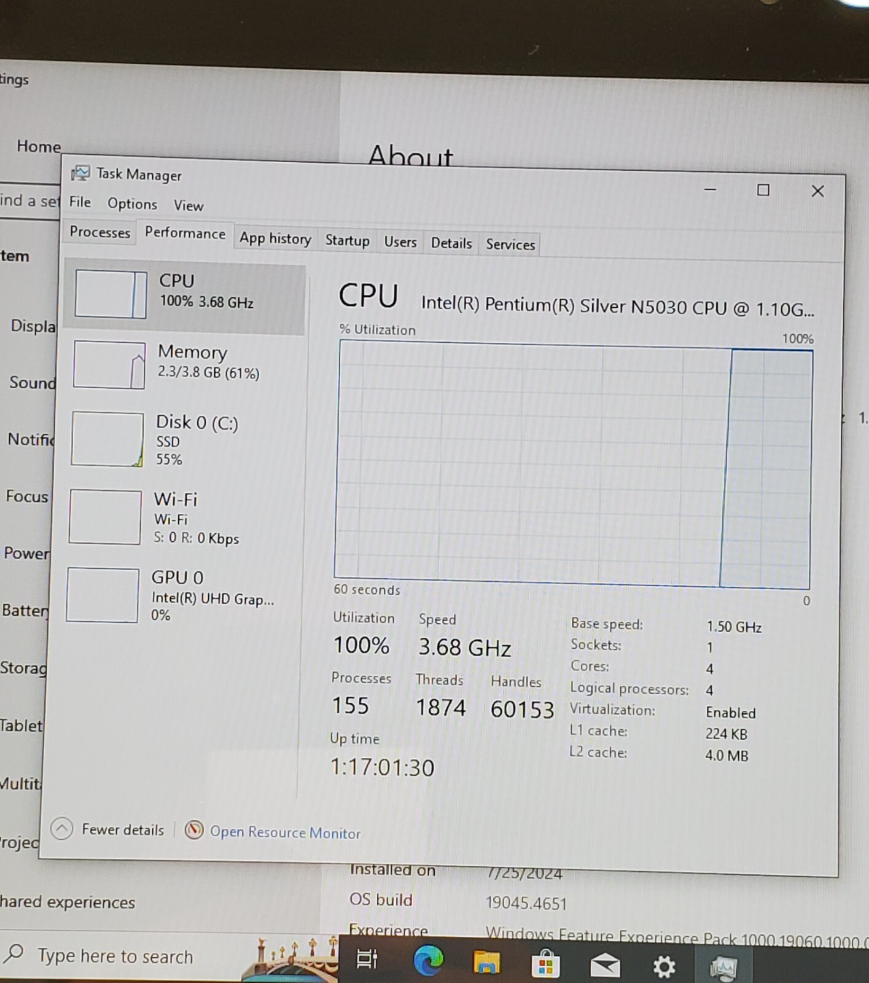This screenshot has height=983, width=869.
Task: Close the Task Manager window
Action: click(x=817, y=191)
